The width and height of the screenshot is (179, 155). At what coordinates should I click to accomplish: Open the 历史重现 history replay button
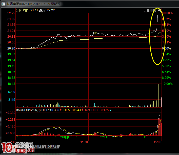tap(150, 10)
